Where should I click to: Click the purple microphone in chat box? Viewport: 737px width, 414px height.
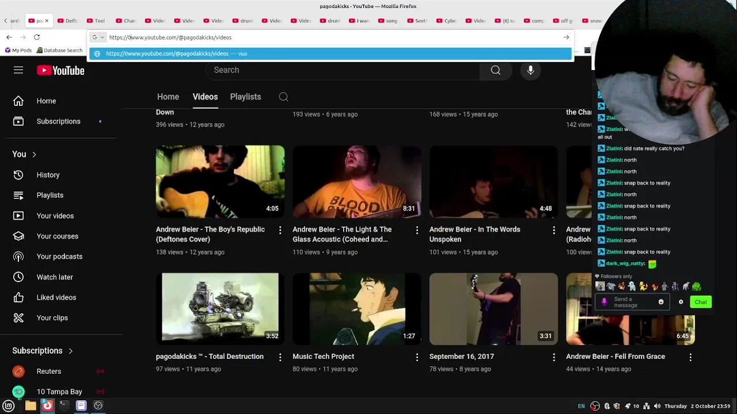tap(604, 302)
